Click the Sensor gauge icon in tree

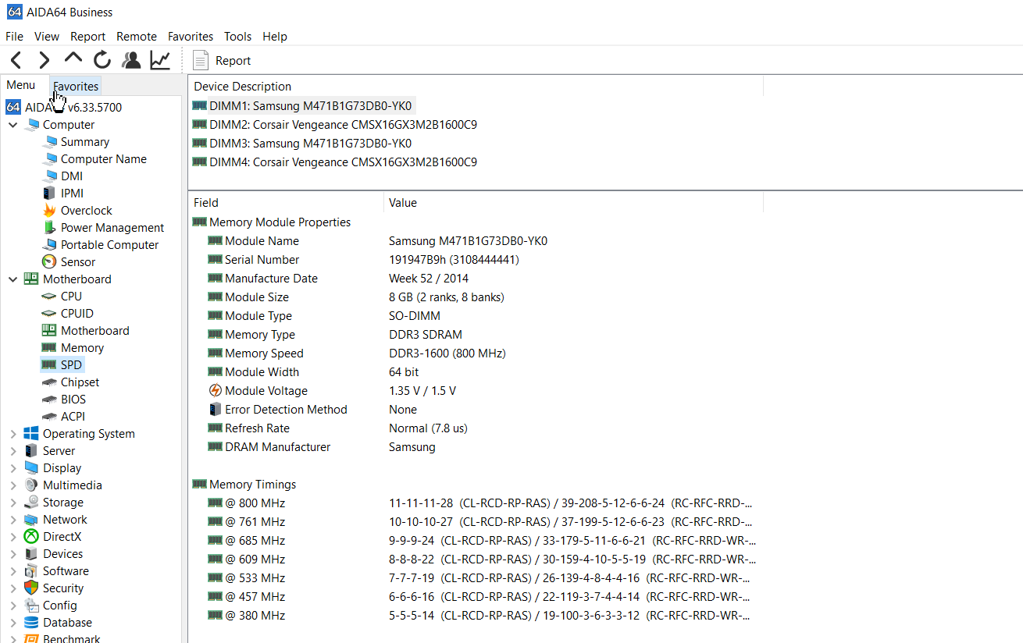(x=49, y=261)
